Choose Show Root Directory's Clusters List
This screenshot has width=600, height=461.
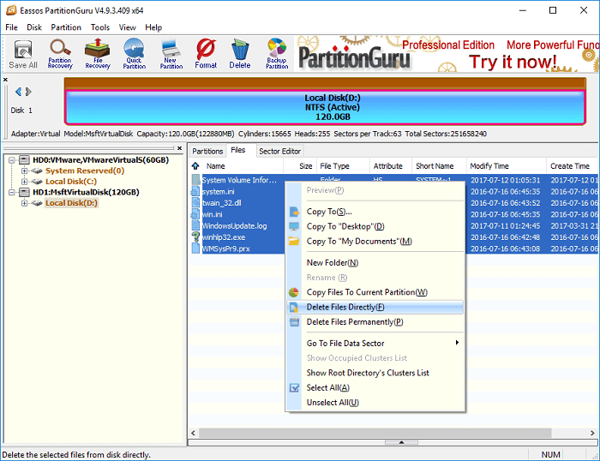pyautogui.click(x=375, y=373)
